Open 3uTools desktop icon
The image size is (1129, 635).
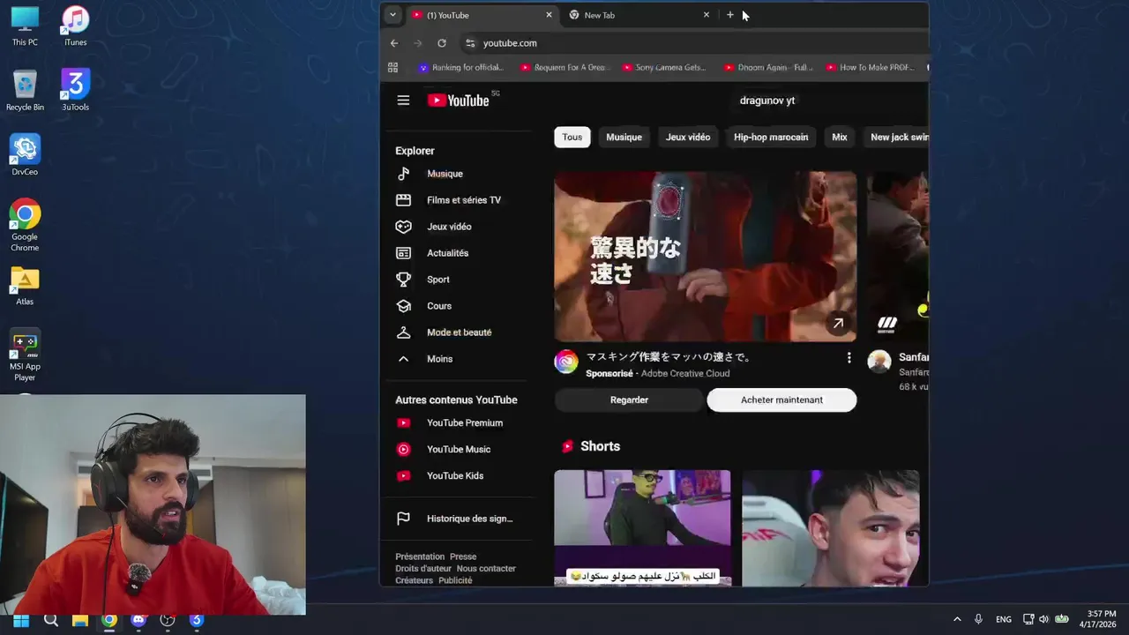(x=75, y=91)
